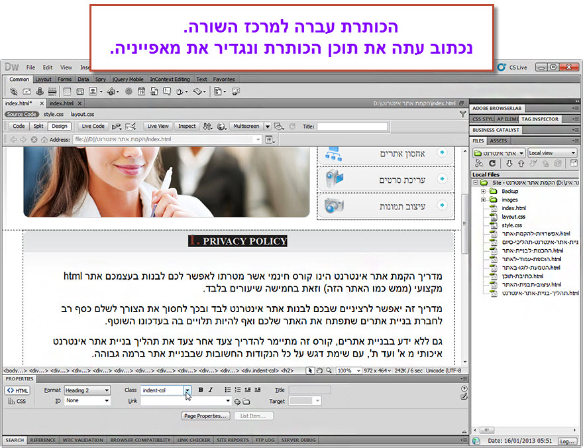Switch to the Layout tab of the Insert bar
Screen dimensions: 583x448
click(42, 79)
